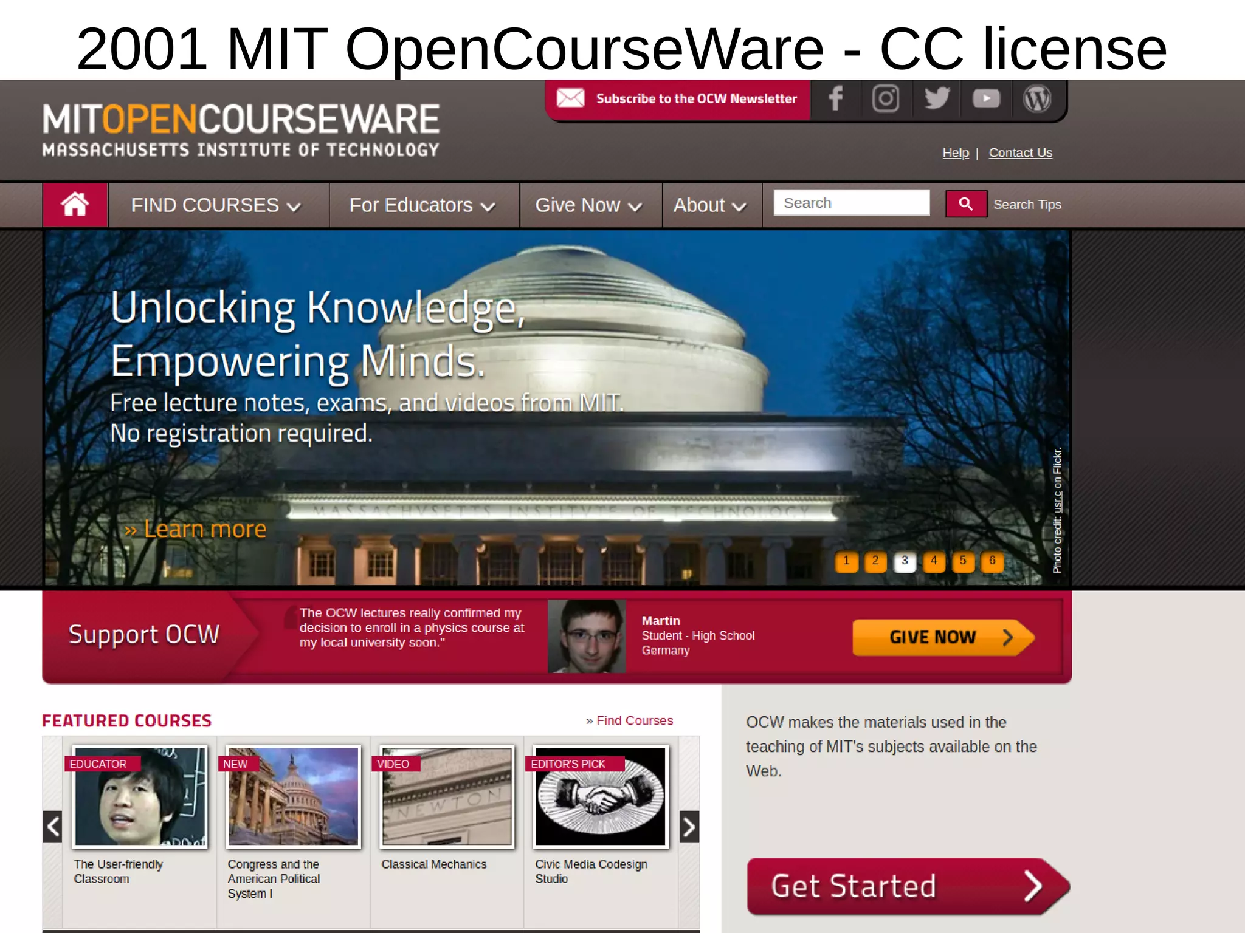Switch to banner slide 4

(x=934, y=561)
